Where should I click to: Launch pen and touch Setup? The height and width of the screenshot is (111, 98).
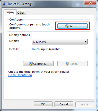point(73,26)
